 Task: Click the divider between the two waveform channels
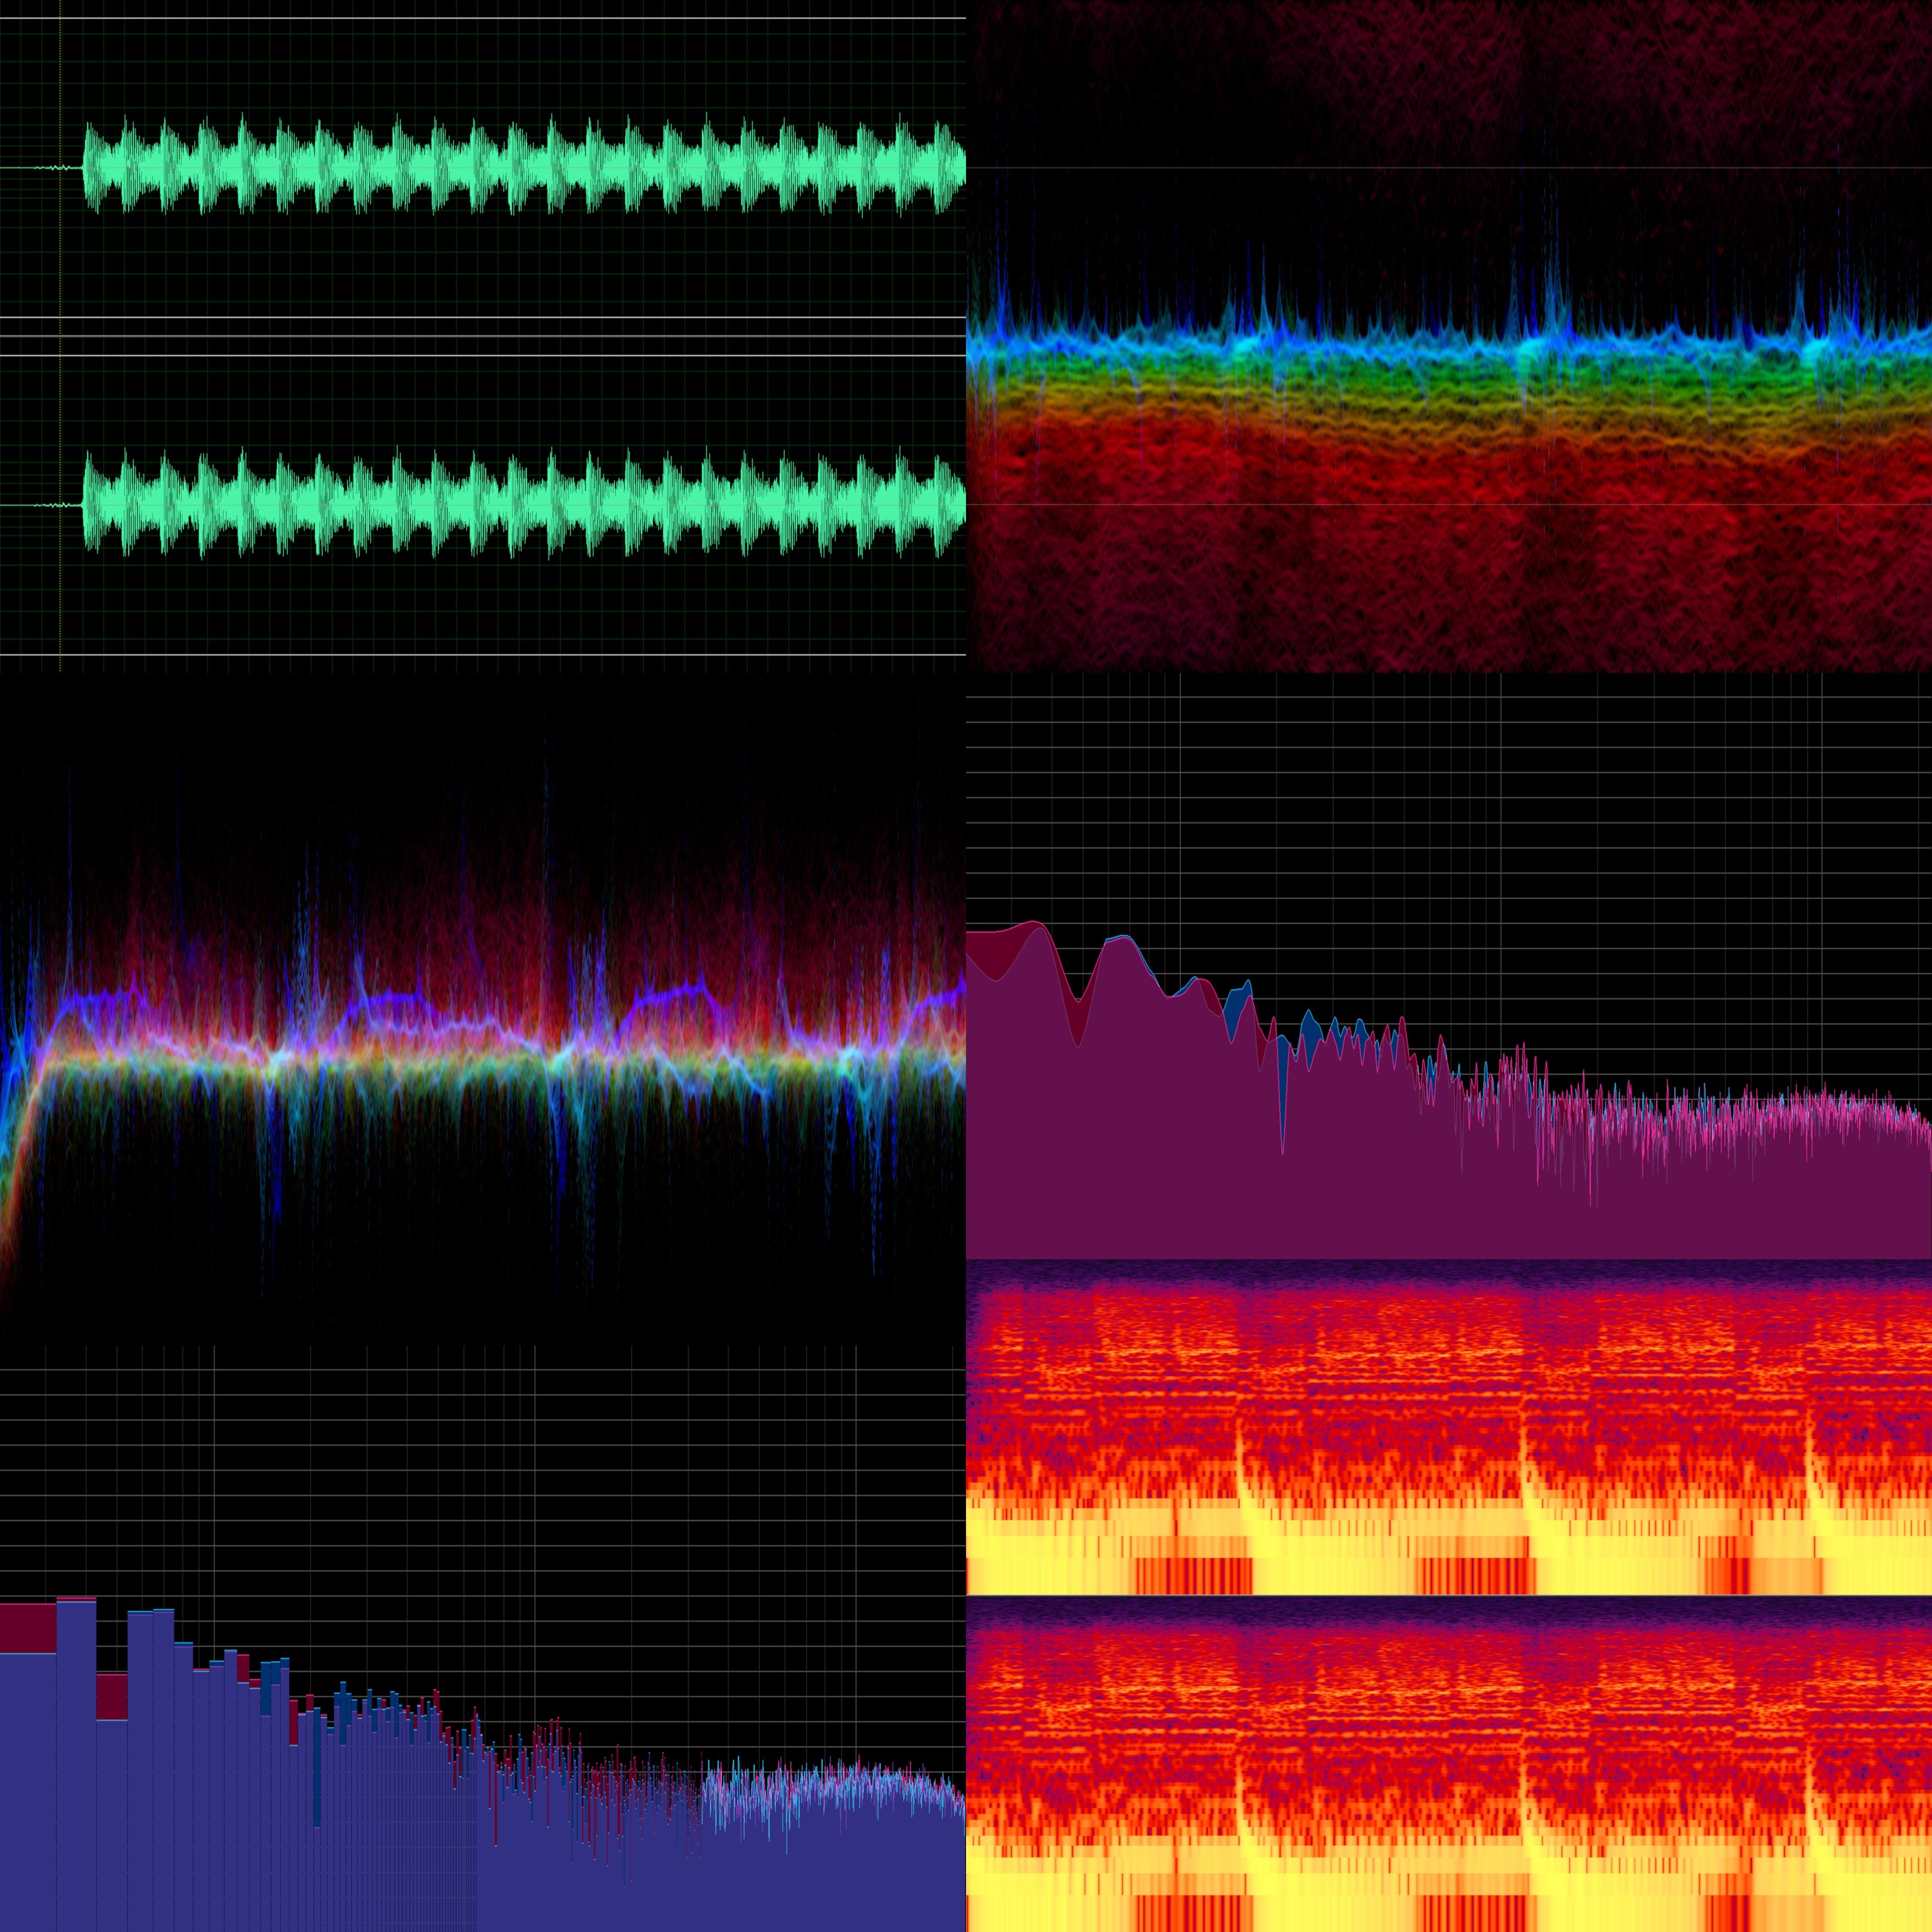tap(480, 336)
